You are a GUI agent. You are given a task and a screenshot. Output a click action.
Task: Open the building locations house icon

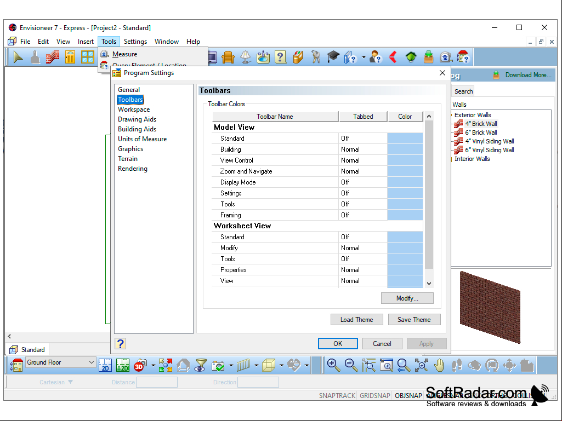tap(16, 366)
